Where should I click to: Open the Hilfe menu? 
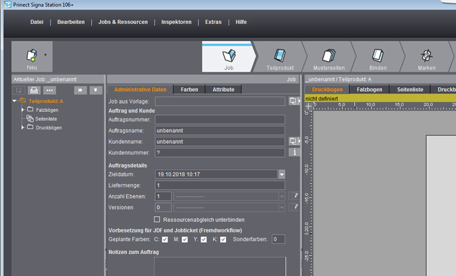[x=241, y=22]
